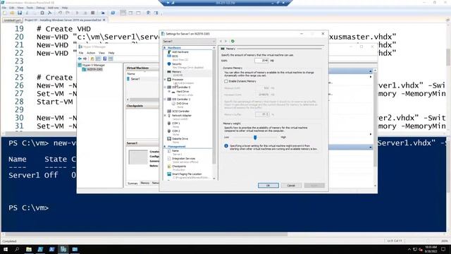Open virtual machine selector dropdown in Settings
Image resolution: width=451 pixels, height=254 pixels.
click(189, 41)
